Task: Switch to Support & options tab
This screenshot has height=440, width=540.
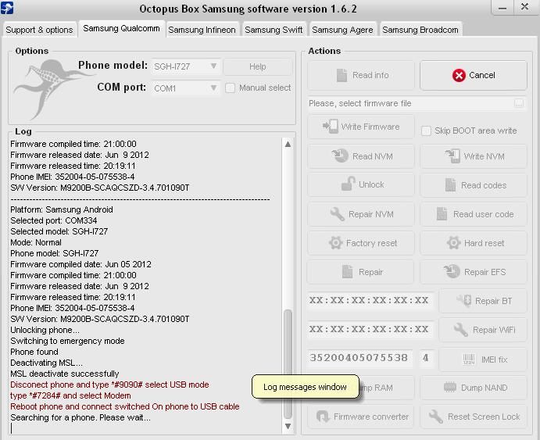Action: point(39,30)
